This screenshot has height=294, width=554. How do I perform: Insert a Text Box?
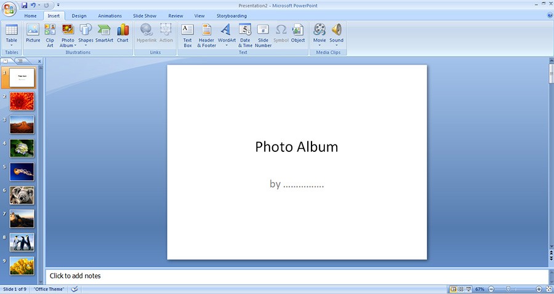tap(188, 34)
